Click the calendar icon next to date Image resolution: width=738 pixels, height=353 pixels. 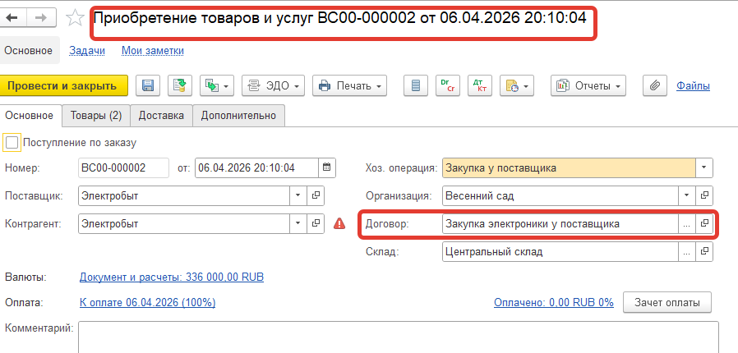[327, 168]
